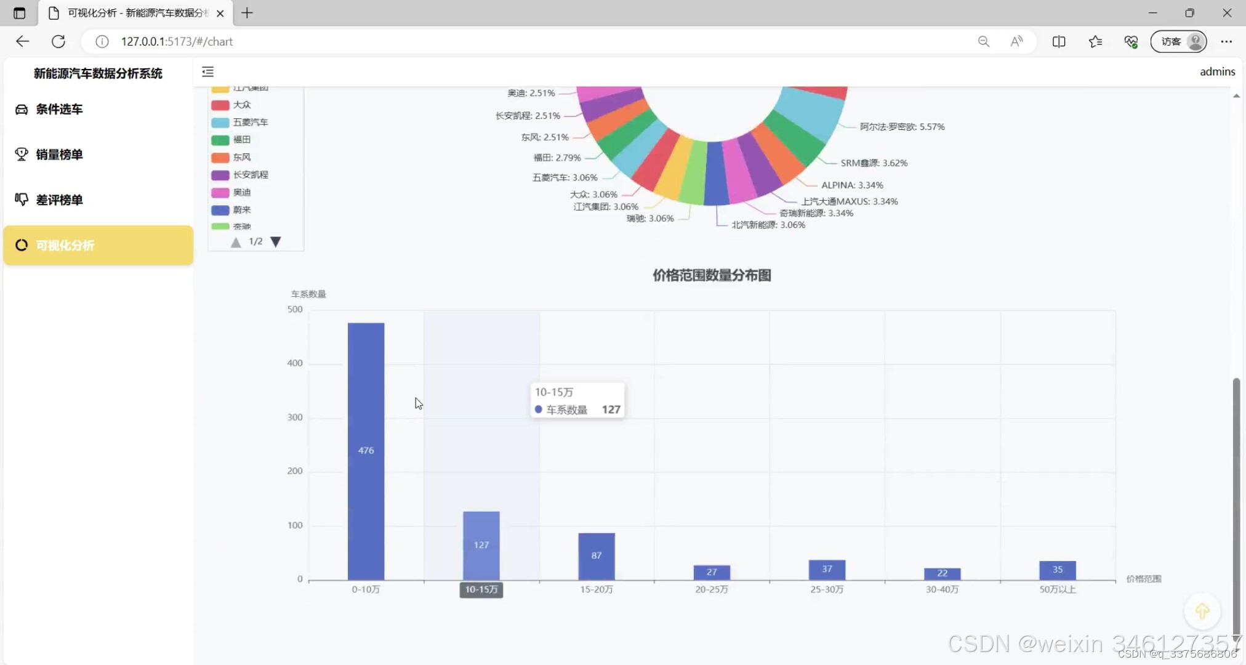1246x665 pixels.
Task: Select the 可视化分析 sidebar icon
Action: tap(21, 244)
